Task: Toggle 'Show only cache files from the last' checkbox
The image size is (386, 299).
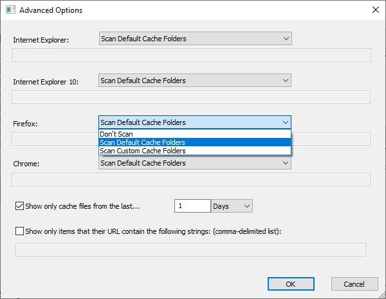Action: 19,206
